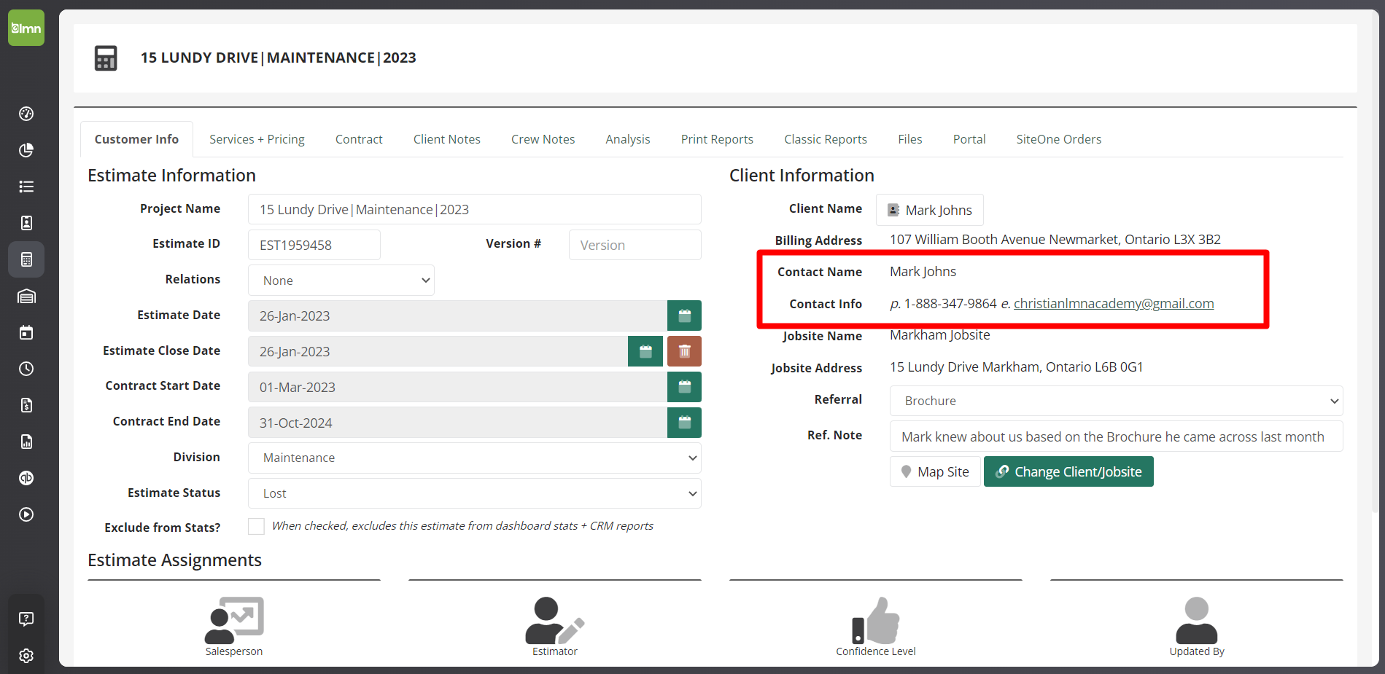Switch to the Contract tab
This screenshot has width=1385, height=674.
(359, 139)
